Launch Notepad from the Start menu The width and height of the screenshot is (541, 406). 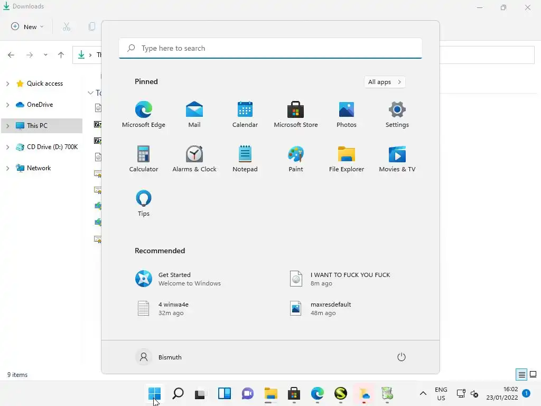pyautogui.click(x=245, y=159)
